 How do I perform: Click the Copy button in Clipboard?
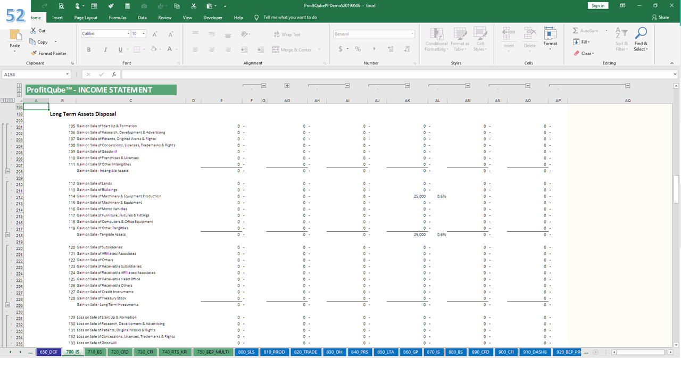tap(40, 42)
